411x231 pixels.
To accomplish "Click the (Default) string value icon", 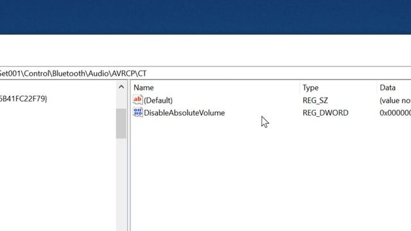I will pyautogui.click(x=137, y=100).
